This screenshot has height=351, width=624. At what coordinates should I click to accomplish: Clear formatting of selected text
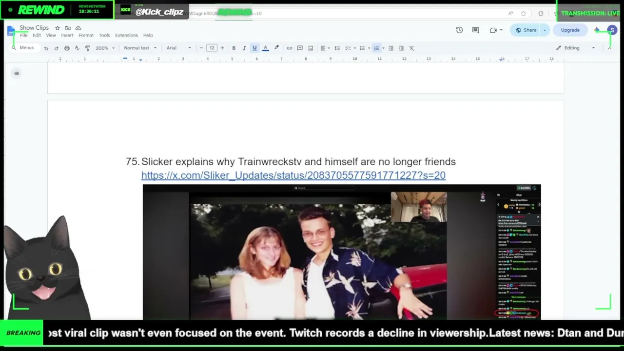411,48
